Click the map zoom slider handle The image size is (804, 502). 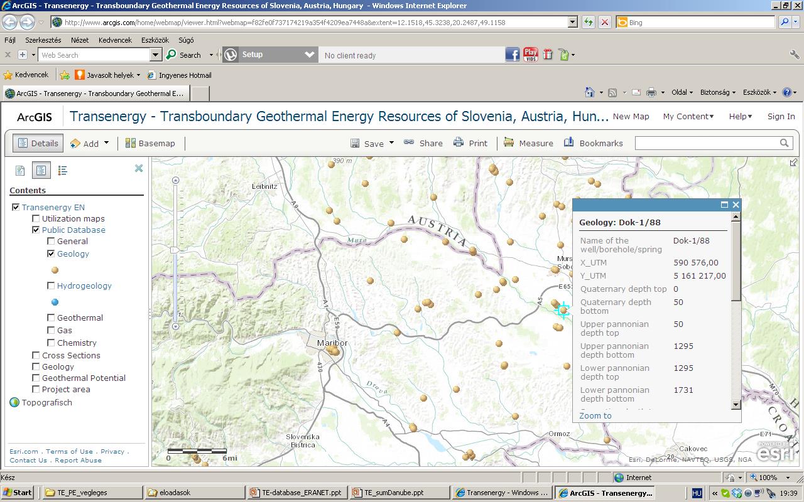175,250
